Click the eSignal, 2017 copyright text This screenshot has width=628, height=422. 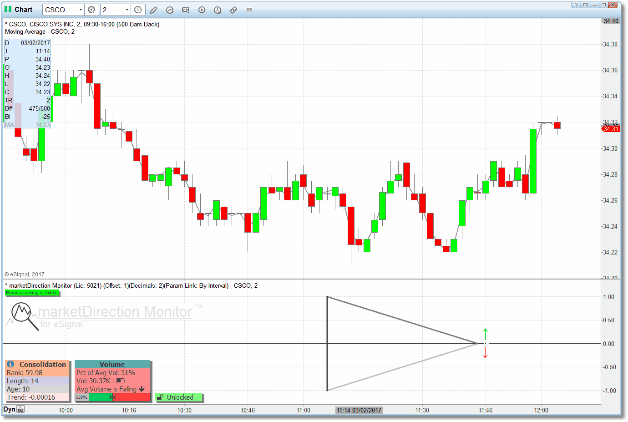(x=25, y=275)
